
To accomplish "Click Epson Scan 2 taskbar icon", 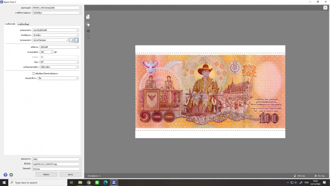I will (114, 182).
